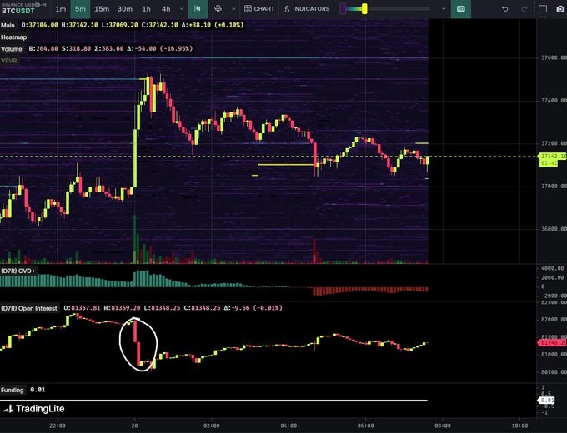The image size is (567, 433).
Task: Select the Funding indicator label
Action: 13,390
